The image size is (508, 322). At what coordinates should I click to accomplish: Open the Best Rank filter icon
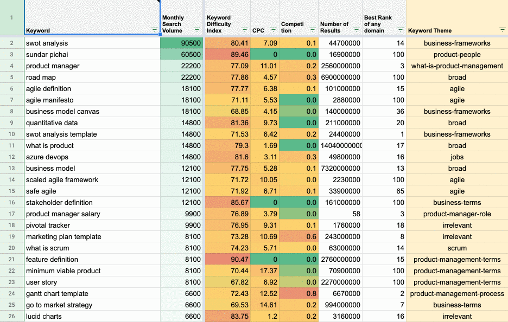[401, 30]
